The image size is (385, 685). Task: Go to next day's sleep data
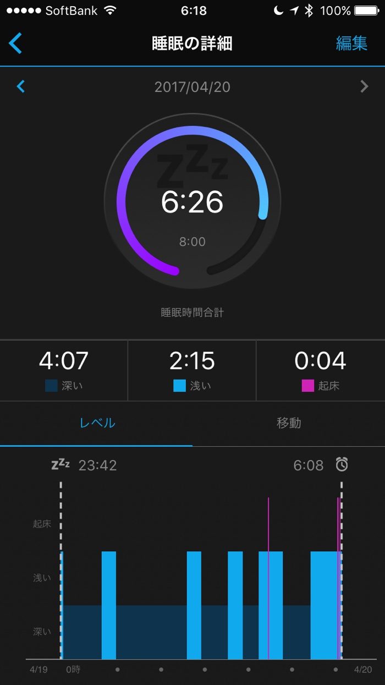tap(364, 86)
